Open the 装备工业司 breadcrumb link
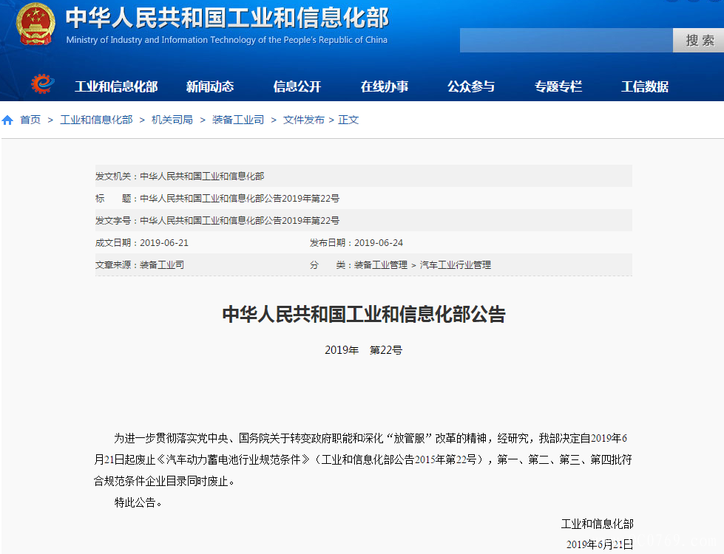 pos(238,120)
